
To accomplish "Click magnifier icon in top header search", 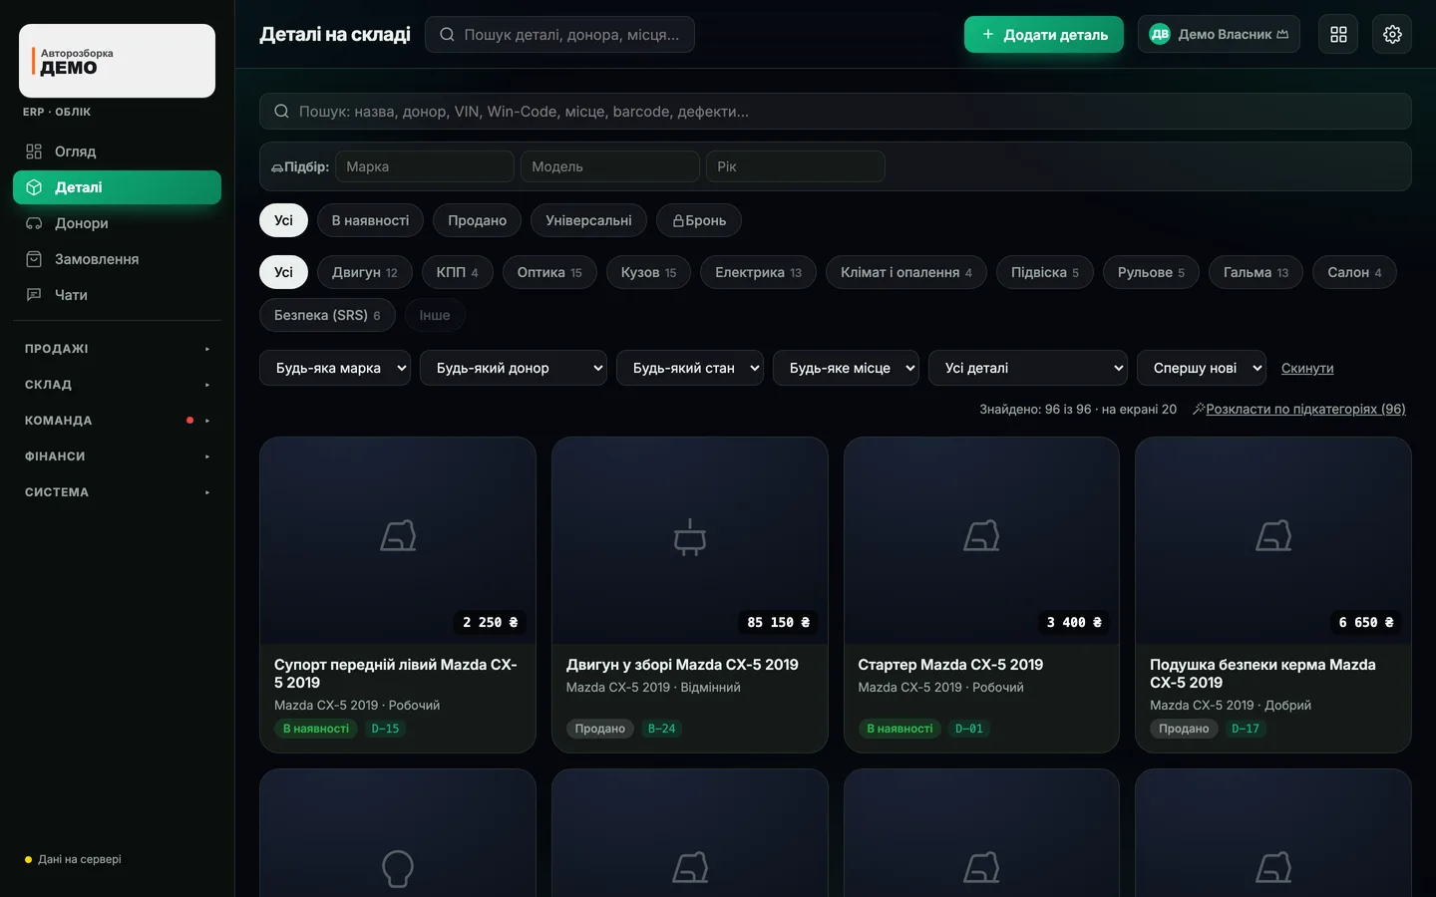I will [x=447, y=35].
